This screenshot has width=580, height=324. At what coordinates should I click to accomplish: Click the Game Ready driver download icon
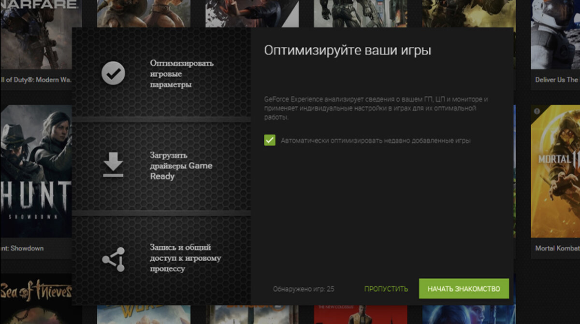click(x=113, y=166)
